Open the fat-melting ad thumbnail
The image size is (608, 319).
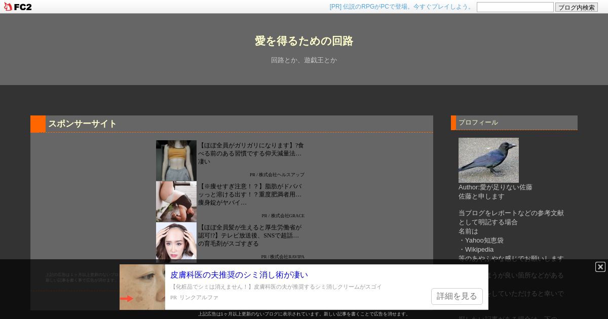click(176, 202)
